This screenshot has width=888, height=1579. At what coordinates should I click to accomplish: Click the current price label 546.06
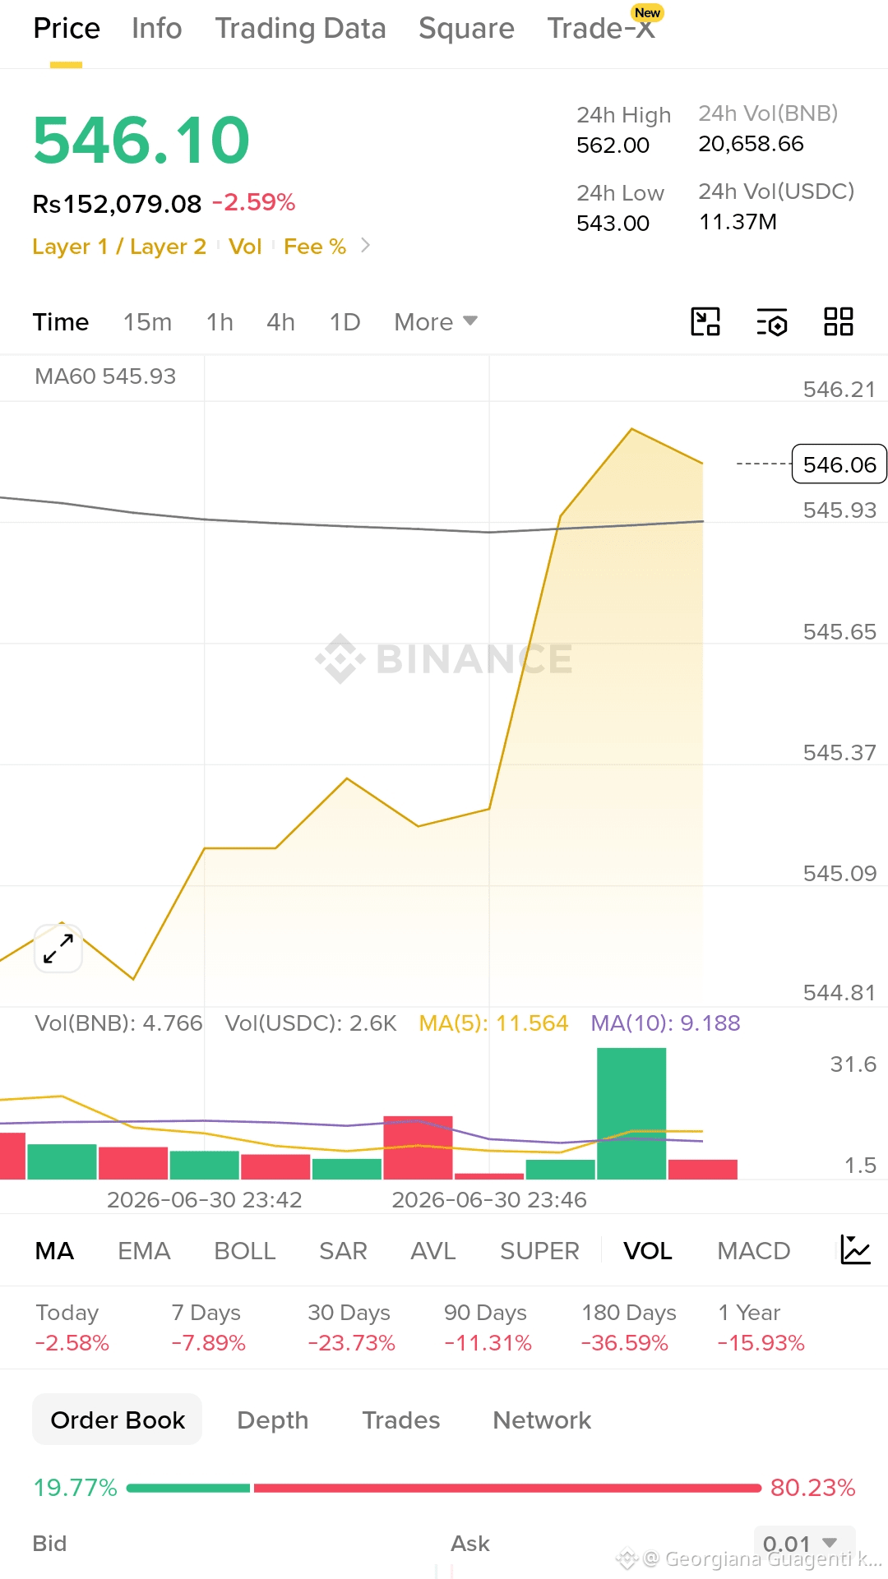(839, 464)
